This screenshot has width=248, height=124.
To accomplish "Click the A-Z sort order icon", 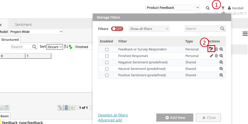I will pos(65,47).
